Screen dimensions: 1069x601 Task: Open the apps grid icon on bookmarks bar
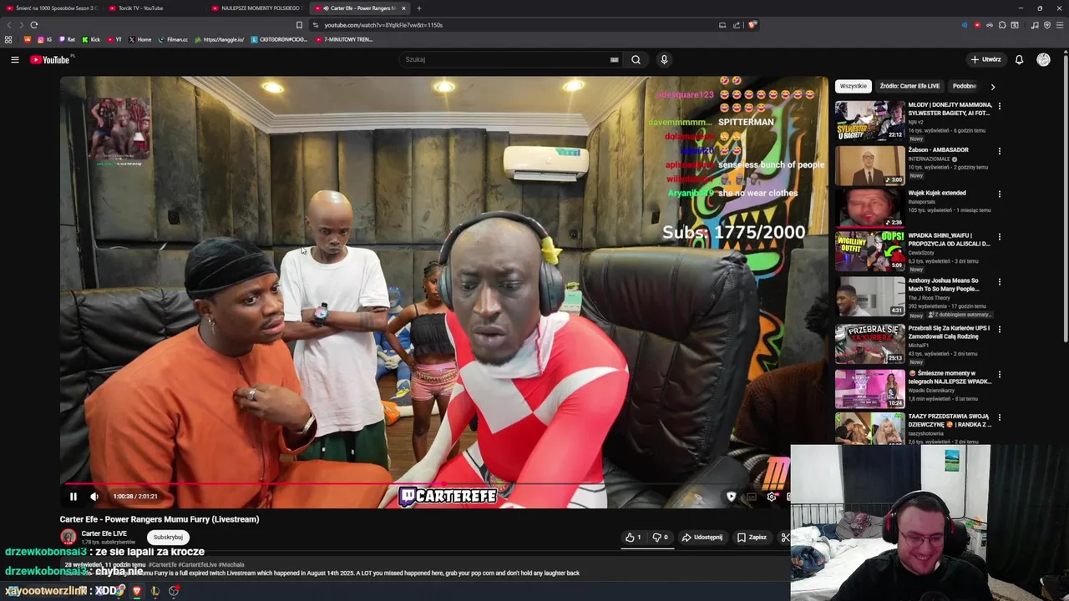(x=8, y=39)
